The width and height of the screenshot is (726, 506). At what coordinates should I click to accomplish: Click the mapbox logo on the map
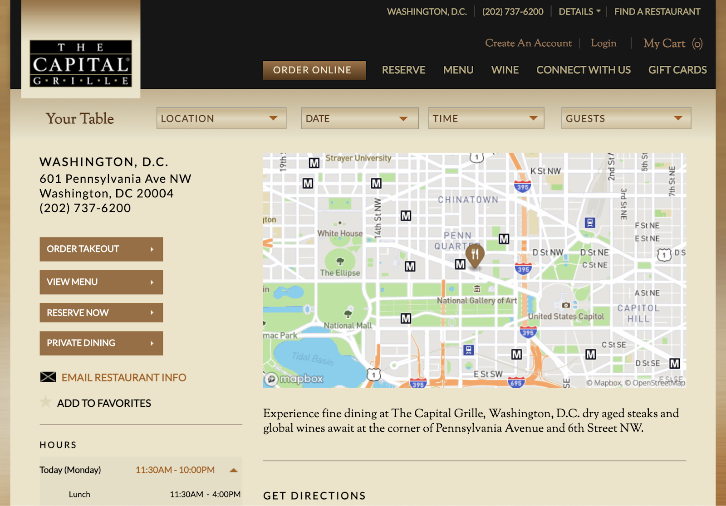tap(294, 378)
